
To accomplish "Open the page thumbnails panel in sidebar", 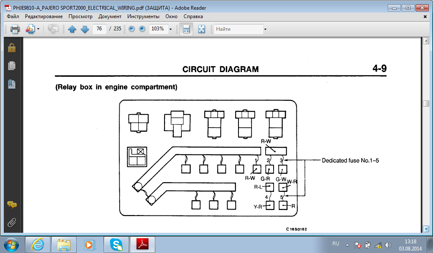I will click(12, 66).
